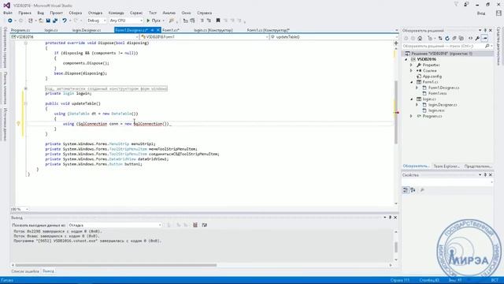Switch to the Team Explorer tab
The image size is (504, 284).
447,166
